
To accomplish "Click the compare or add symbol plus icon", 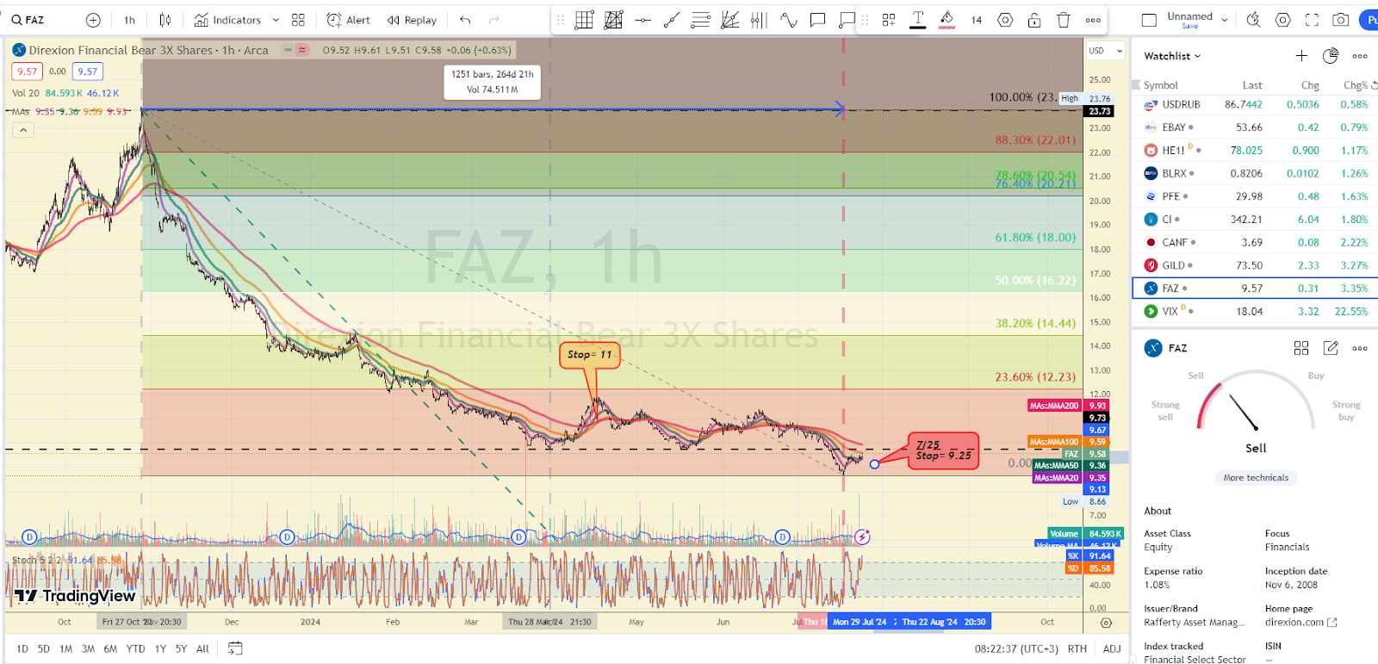I will [93, 20].
